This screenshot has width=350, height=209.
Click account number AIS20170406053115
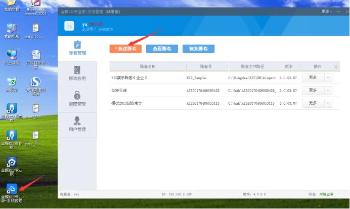pos(203,103)
